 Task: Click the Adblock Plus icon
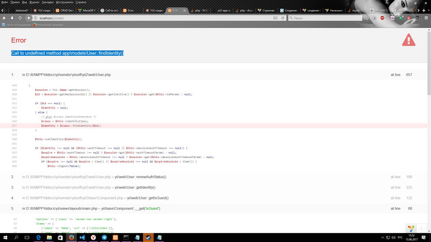[382, 18]
